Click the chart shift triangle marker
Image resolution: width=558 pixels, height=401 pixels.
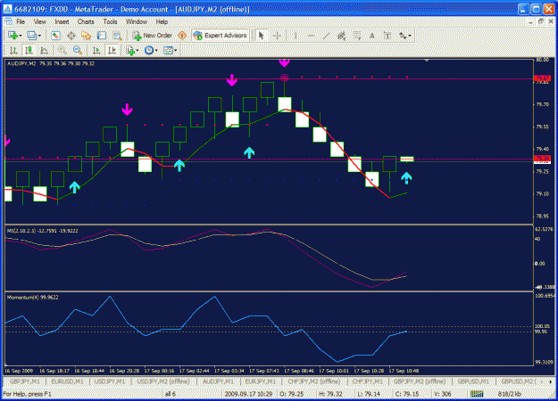click(427, 61)
